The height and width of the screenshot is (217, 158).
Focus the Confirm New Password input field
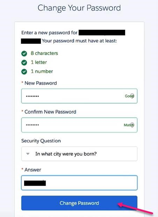[79, 125]
